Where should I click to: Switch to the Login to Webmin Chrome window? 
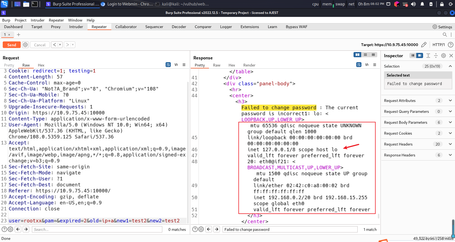click(127, 4)
